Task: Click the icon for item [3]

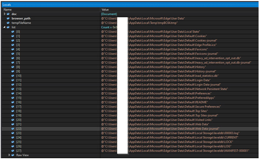Action: [x=13, y=45]
